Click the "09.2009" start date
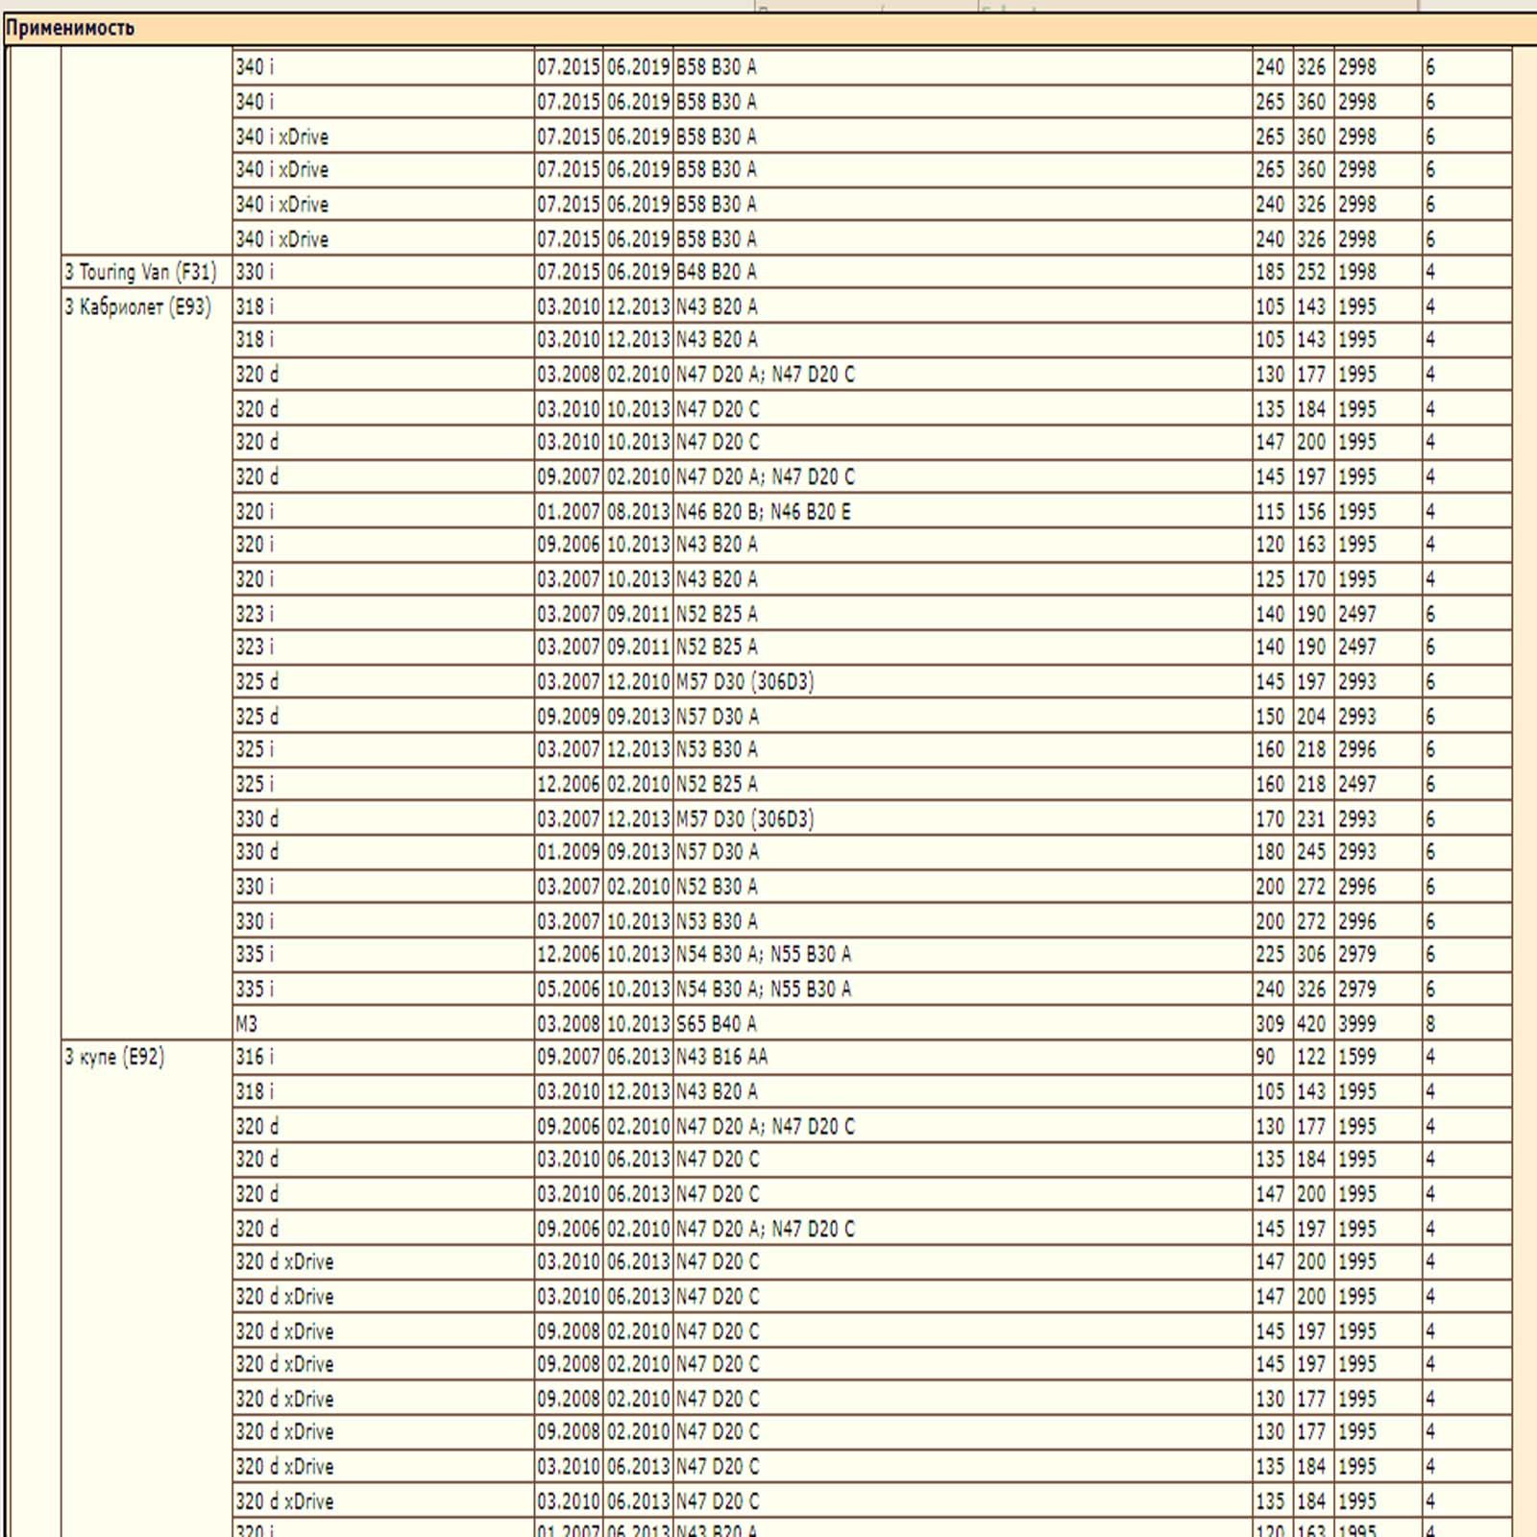1537x1537 pixels. tap(569, 717)
